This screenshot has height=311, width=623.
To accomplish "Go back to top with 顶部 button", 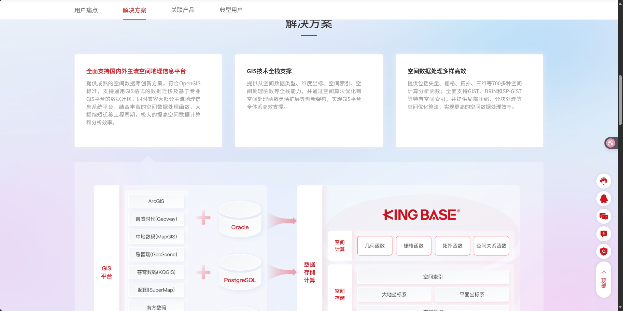I will tap(603, 279).
